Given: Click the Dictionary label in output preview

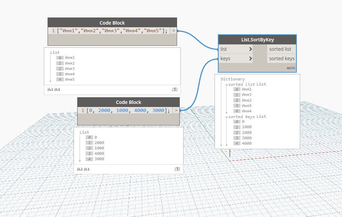Looking at the screenshot, I should pyautogui.click(x=233, y=79).
